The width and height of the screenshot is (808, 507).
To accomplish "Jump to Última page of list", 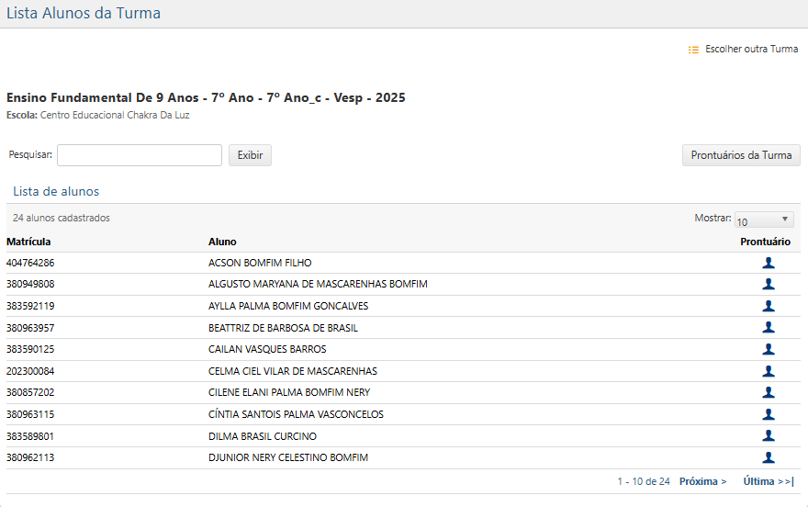I will coord(768,481).
